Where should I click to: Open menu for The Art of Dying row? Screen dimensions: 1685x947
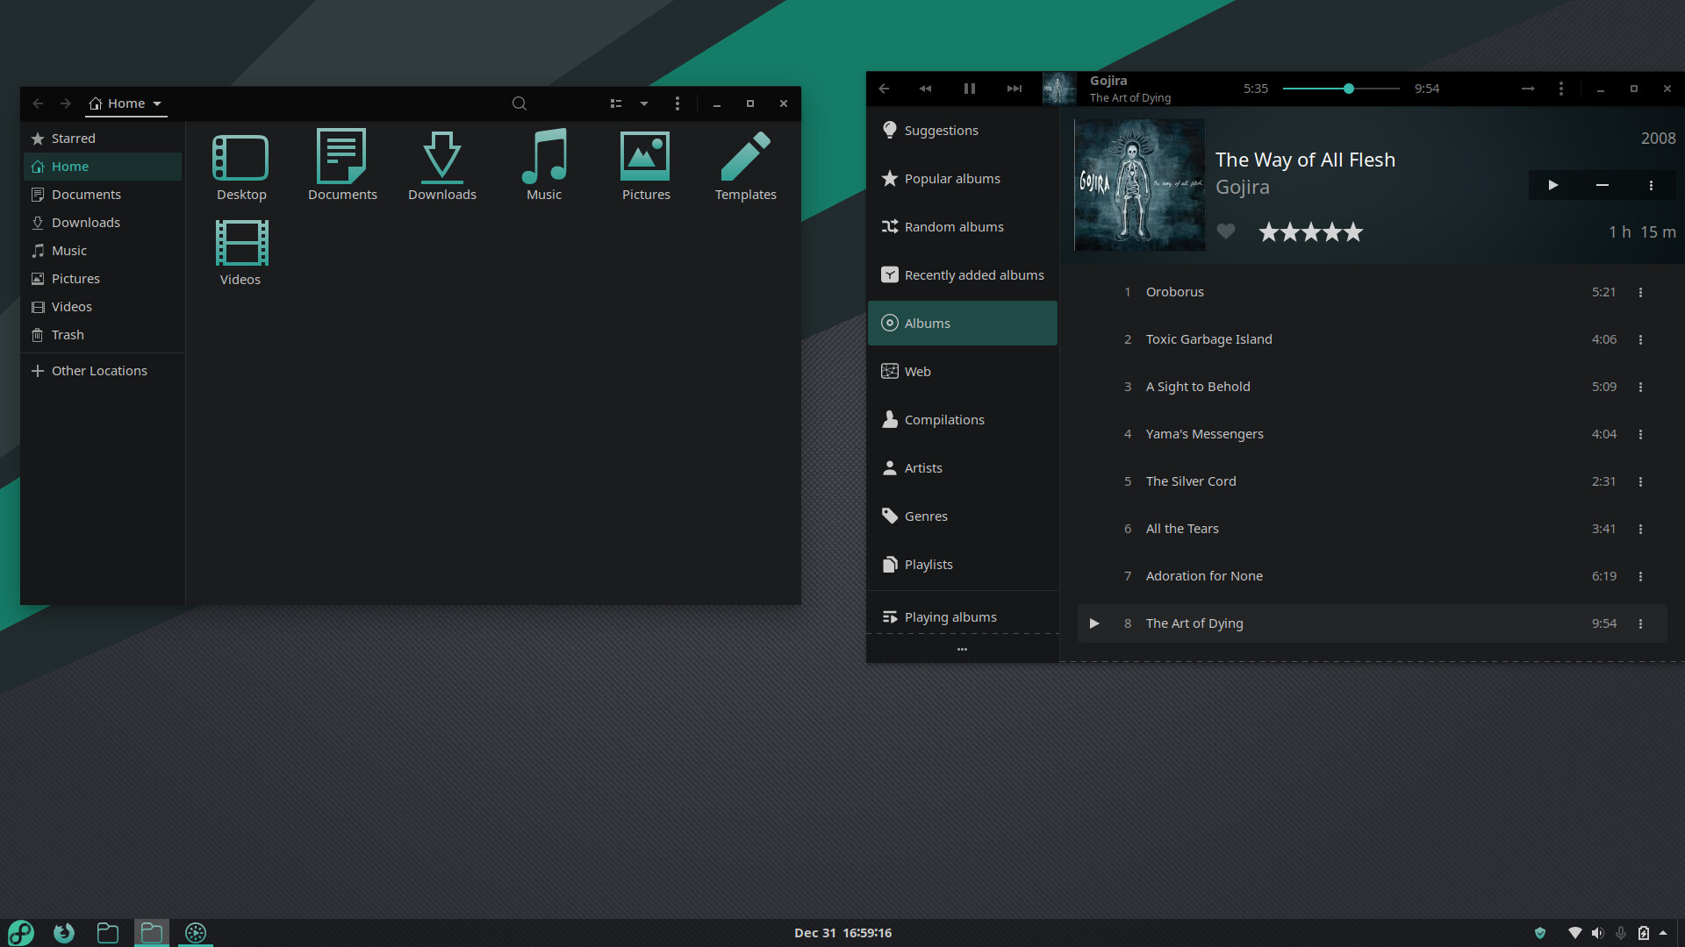(1640, 623)
